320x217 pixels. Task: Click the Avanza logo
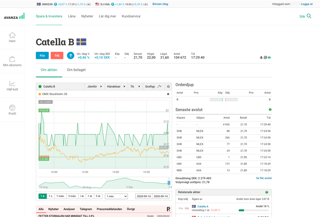pos(14,16)
